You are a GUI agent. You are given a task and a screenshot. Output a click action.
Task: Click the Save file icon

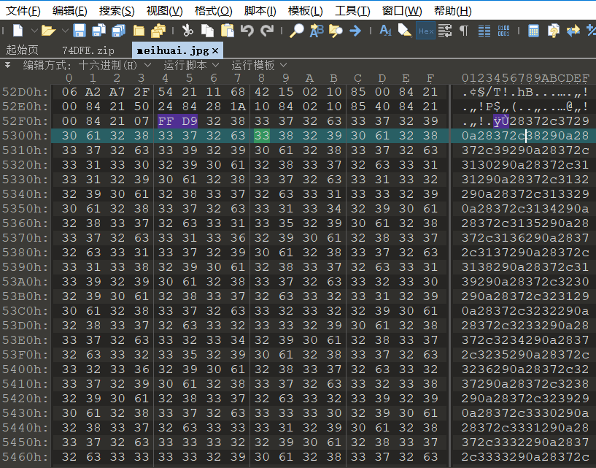pos(79,31)
